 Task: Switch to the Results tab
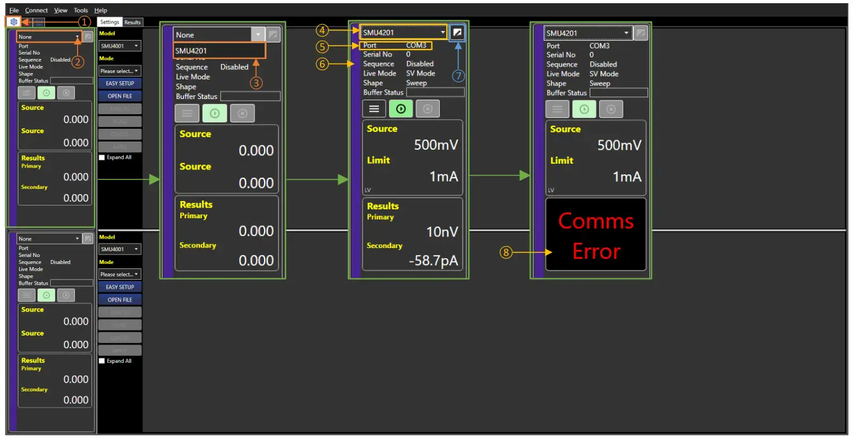coord(133,22)
